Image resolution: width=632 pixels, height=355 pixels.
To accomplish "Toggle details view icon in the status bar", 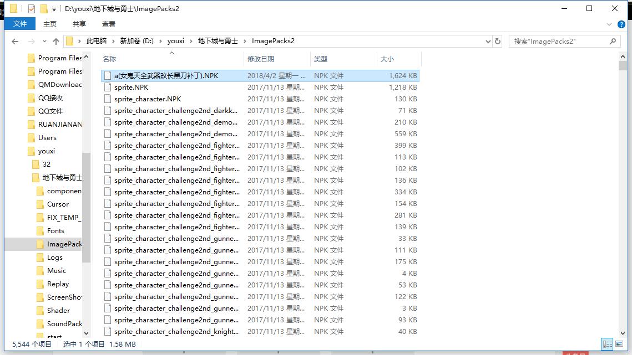I will pyautogui.click(x=607, y=344).
